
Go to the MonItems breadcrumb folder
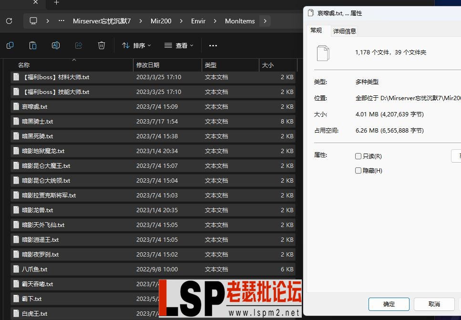(240, 21)
